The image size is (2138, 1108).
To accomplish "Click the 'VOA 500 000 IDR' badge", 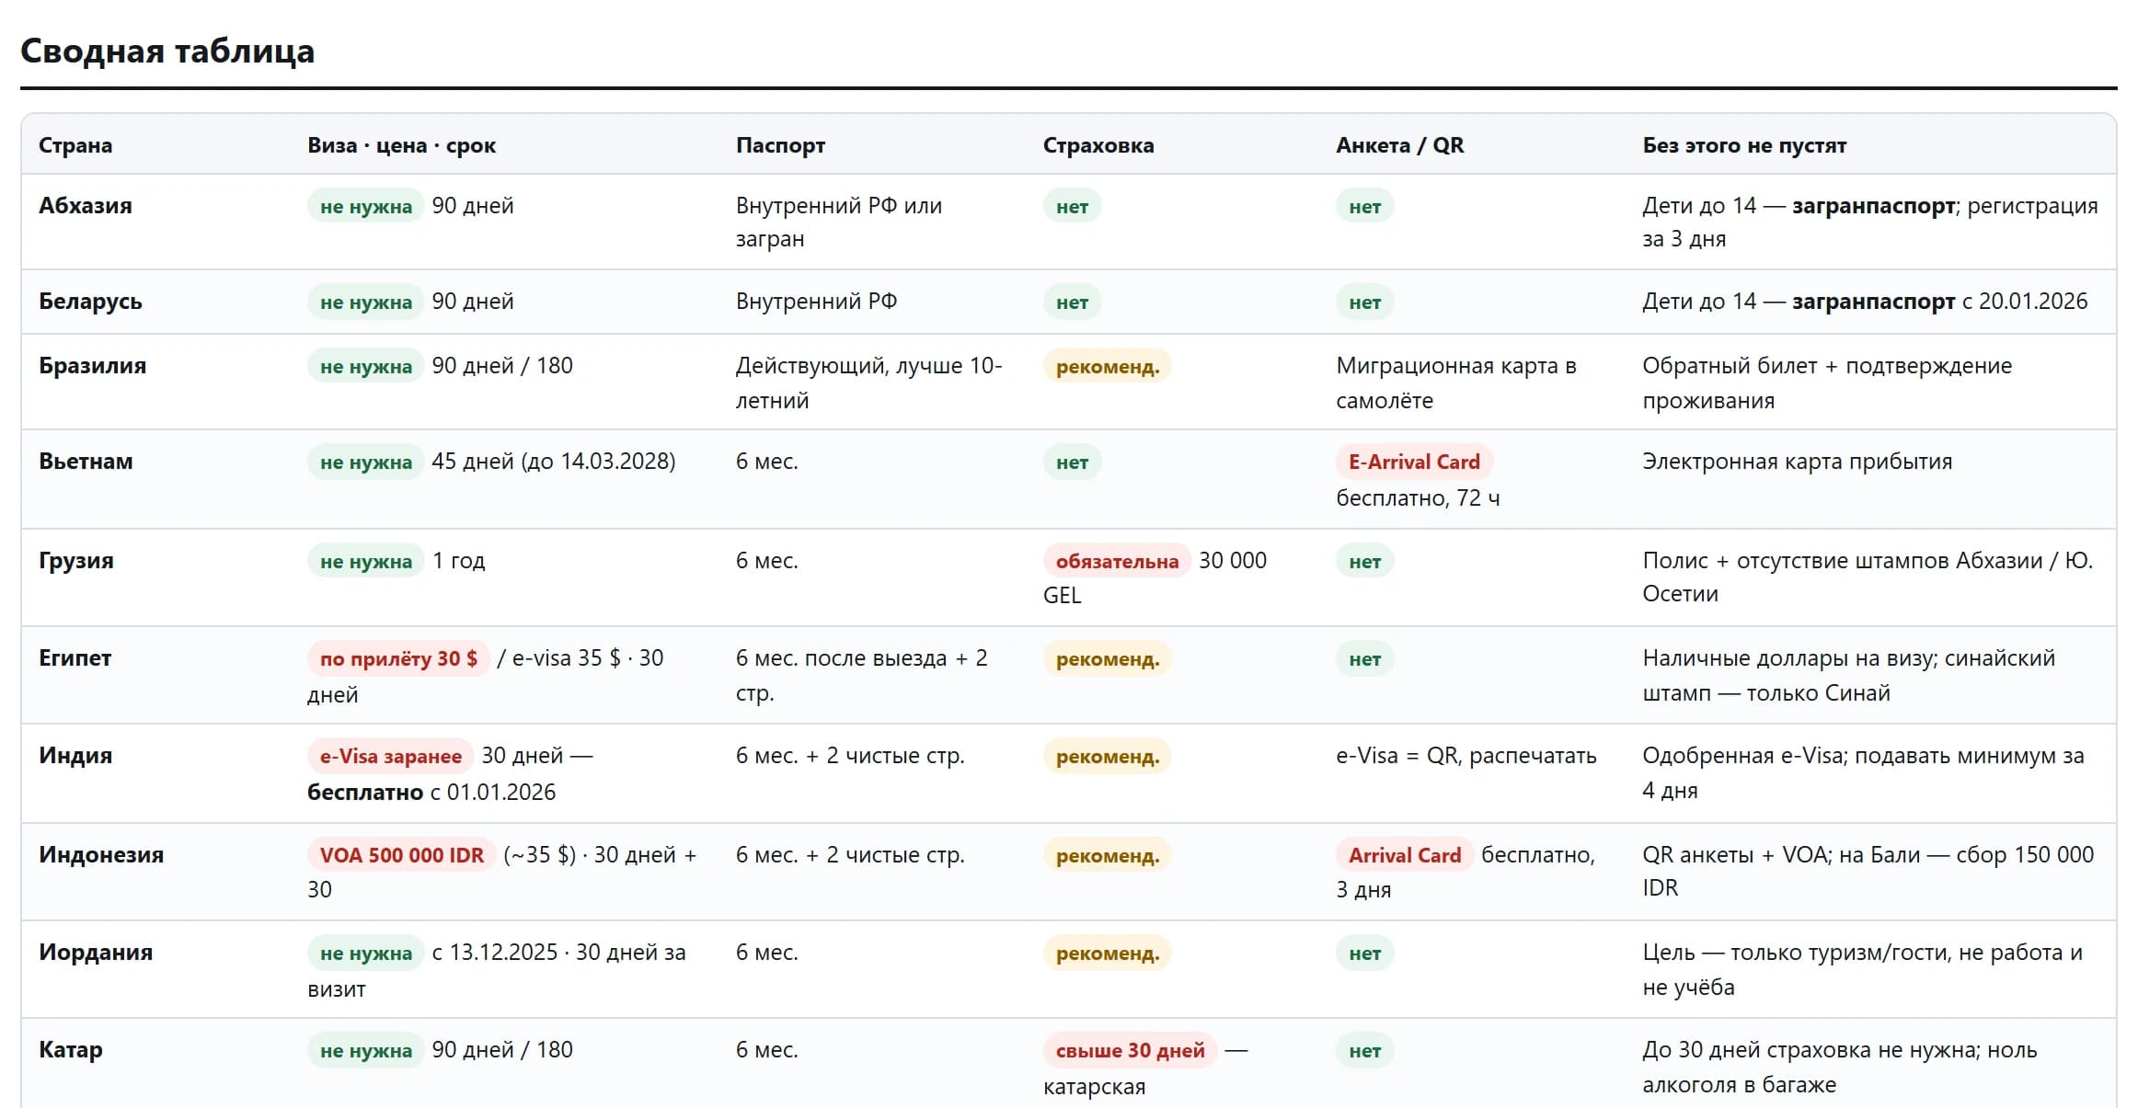I will click(x=401, y=855).
